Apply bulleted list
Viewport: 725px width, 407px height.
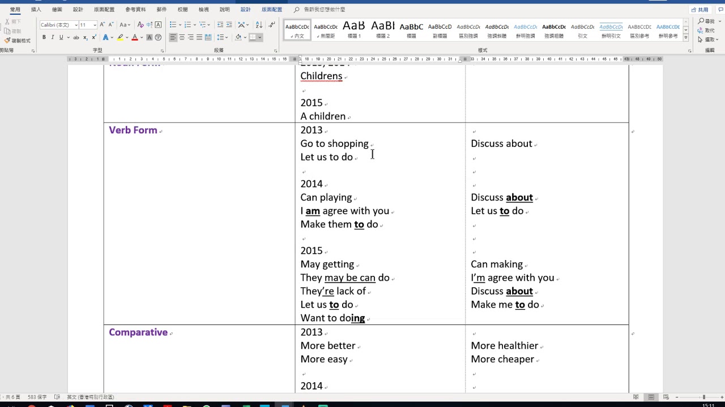point(173,25)
